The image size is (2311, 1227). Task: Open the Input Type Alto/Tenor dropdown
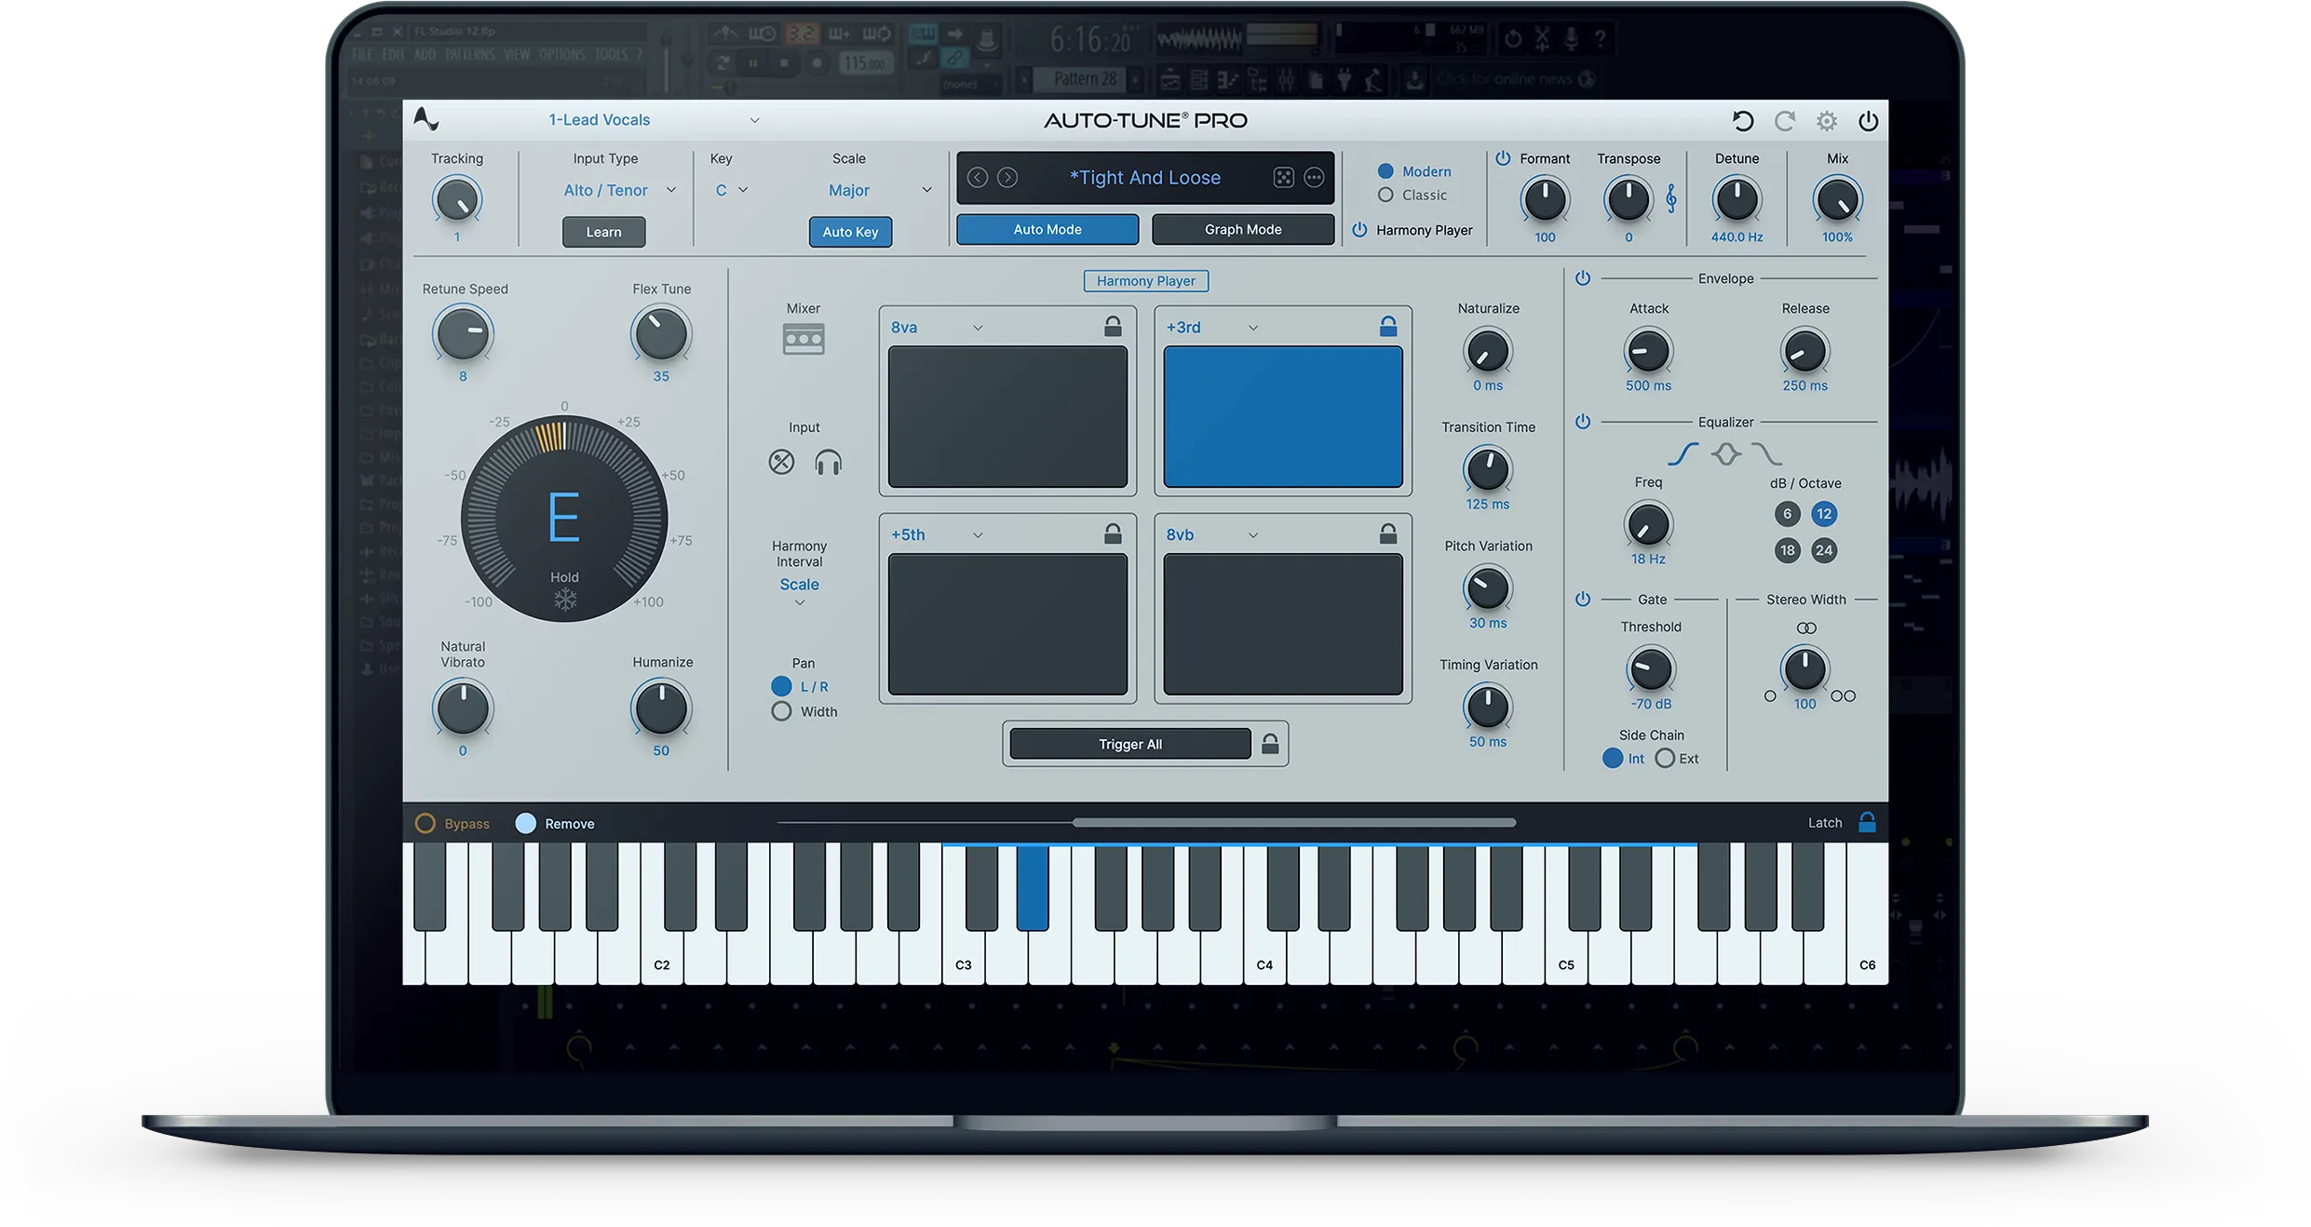[x=618, y=190]
